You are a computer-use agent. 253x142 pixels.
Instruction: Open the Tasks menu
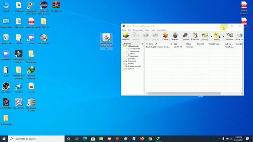(x=124, y=30)
